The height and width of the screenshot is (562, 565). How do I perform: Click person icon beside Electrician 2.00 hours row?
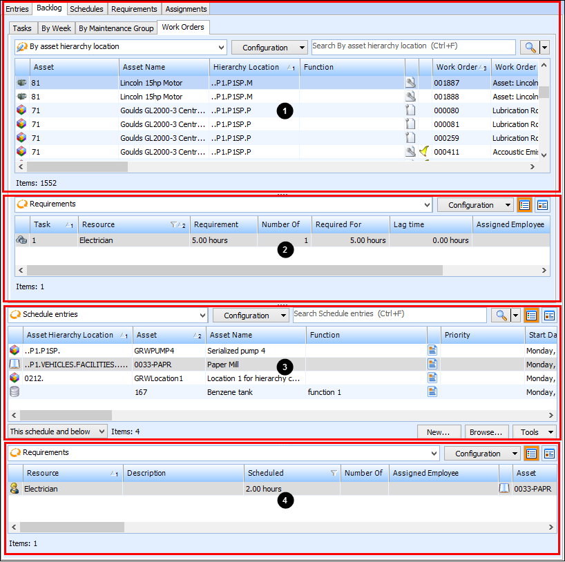(15, 489)
